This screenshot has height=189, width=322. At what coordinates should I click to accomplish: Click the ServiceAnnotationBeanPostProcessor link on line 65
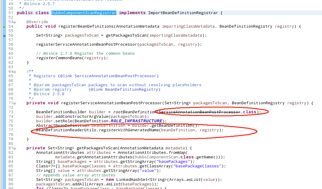115,76
